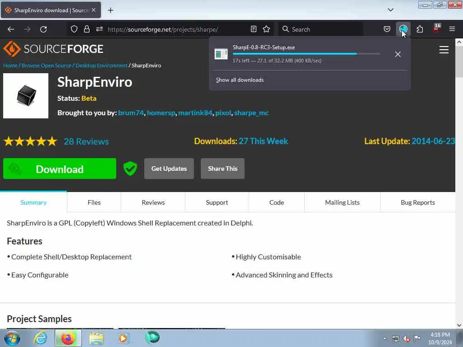The height and width of the screenshot is (347, 463).
Task: Click the Save to Pocket icon
Action: 387,29
